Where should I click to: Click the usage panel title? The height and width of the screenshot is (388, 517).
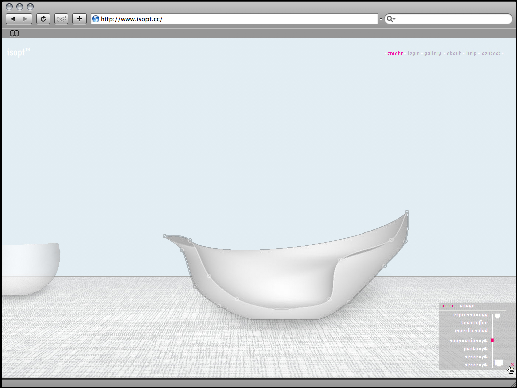[467, 306]
